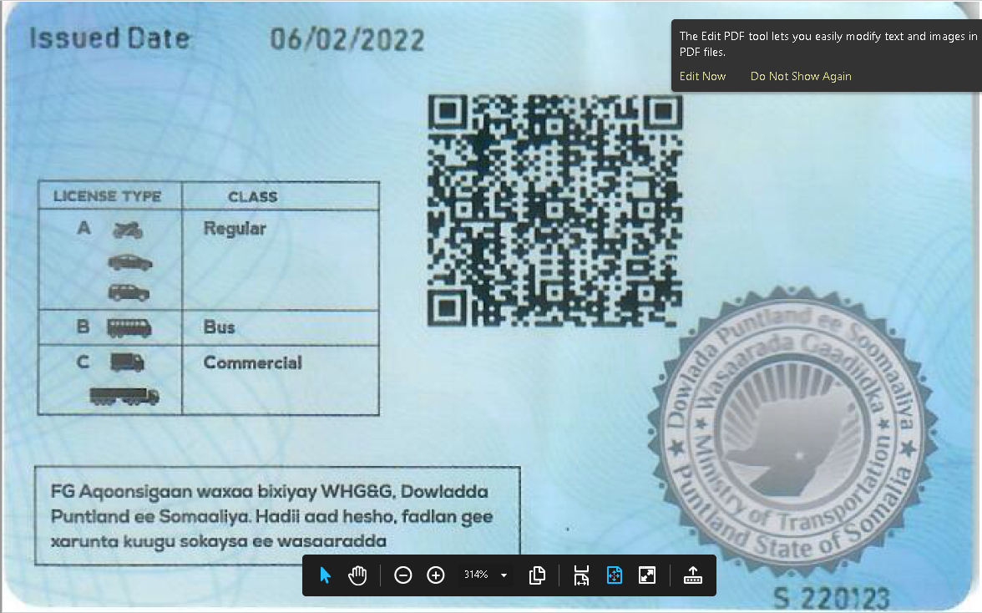Viewport: 982px width, 613px height.
Task: Click the bus icon in row B
Action: pyautogui.click(x=129, y=327)
